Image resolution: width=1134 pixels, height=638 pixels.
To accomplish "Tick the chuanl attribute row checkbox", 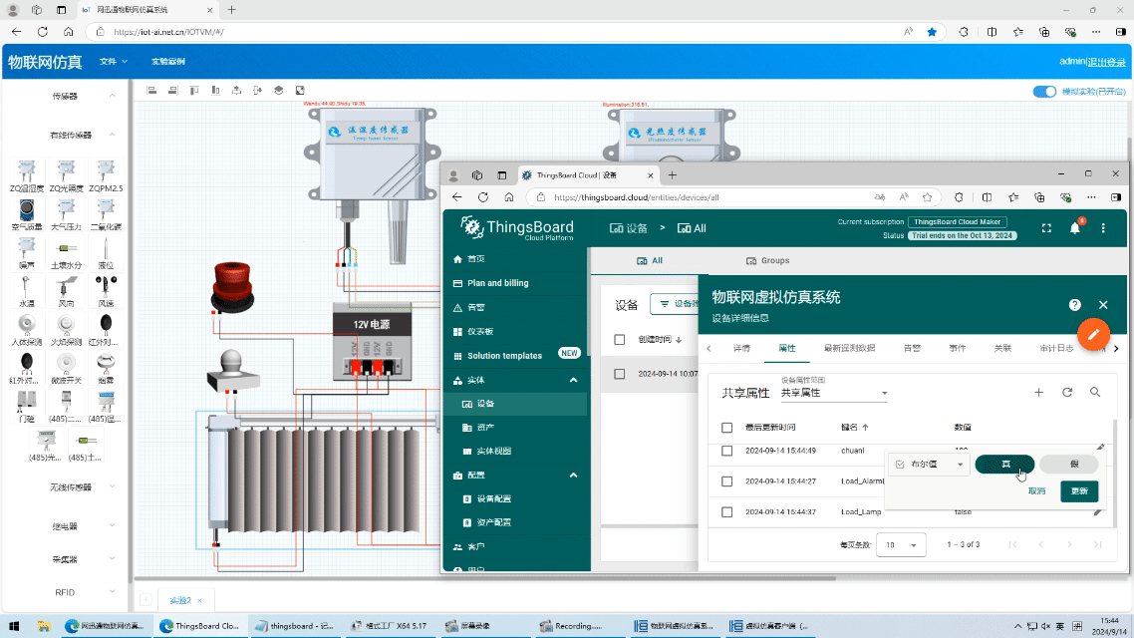I will (x=726, y=451).
